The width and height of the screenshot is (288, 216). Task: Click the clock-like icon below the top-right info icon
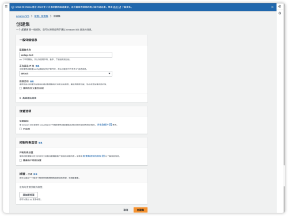click(x=280, y=13)
